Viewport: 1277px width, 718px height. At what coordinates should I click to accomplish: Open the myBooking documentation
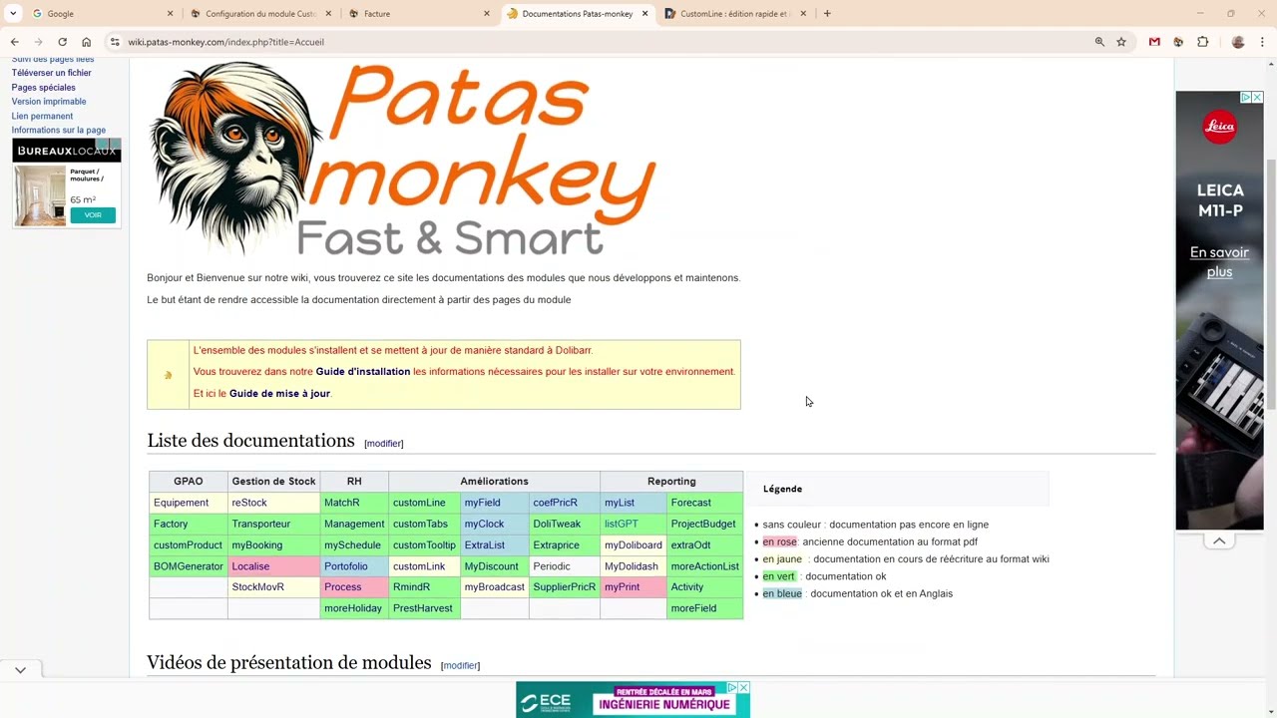(x=257, y=545)
